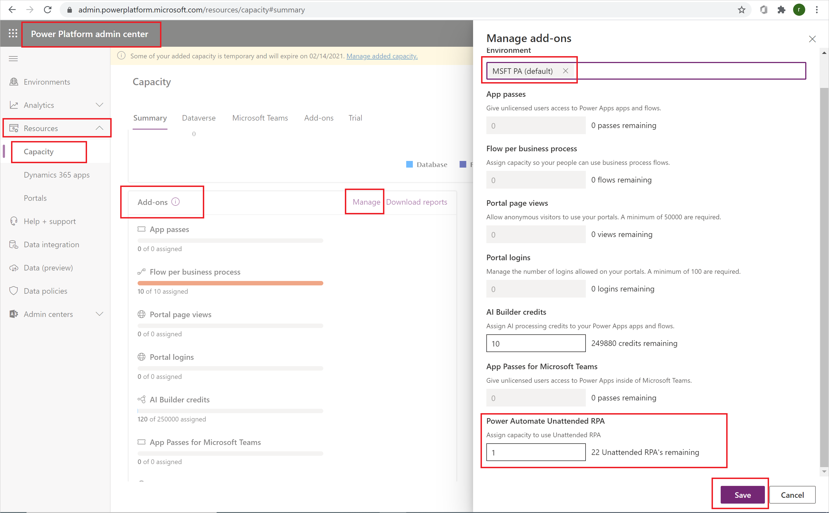Image resolution: width=829 pixels, height=513 pixels.
Task: Click the Help + support icon in sidebar
Action: [x=13, y=221]
